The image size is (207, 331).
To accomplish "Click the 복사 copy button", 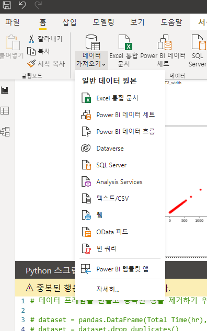I will (x=39, y=51).
